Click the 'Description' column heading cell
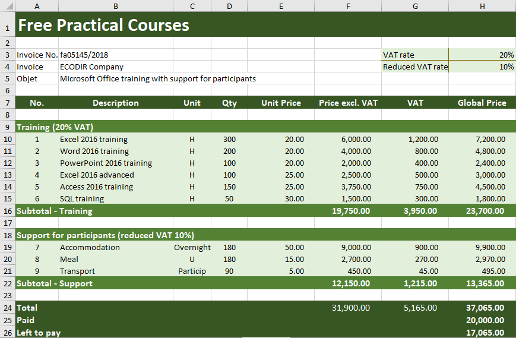Viewport: 516px width, 338px height. [x=116, y=103]
